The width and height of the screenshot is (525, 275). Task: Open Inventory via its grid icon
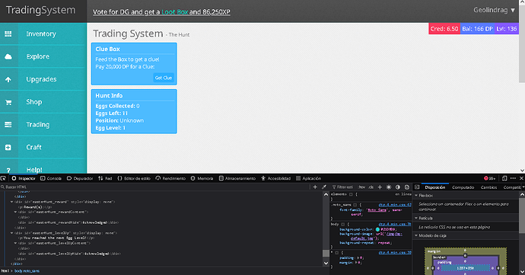click(x=8, y=34)
